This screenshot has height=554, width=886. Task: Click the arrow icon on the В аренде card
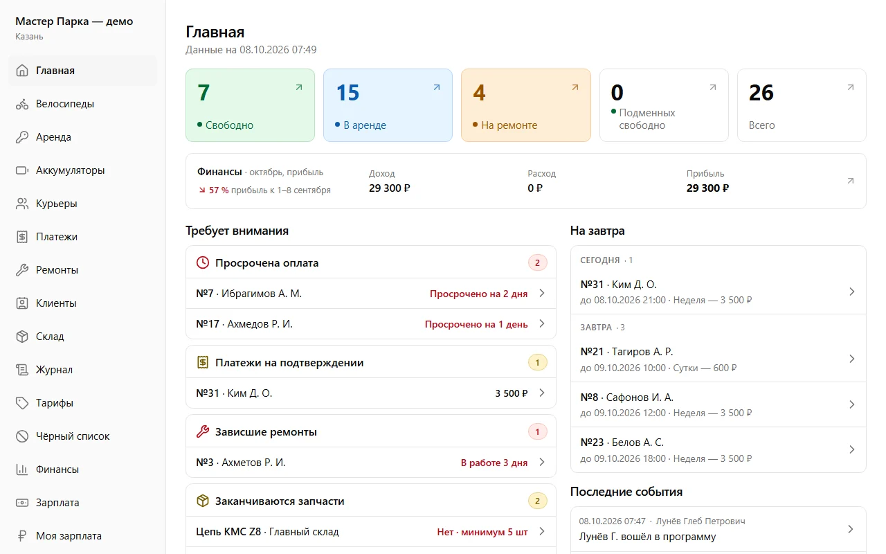click(437, 87)
